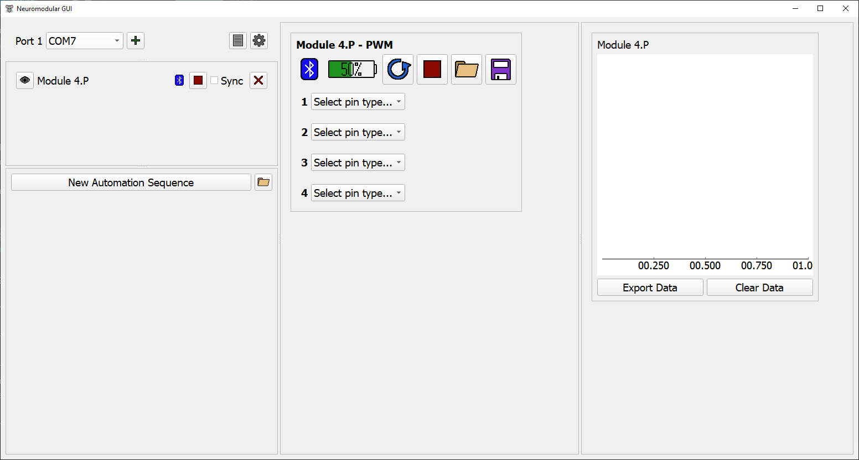The width and height of the screenshot is (859, 460).
Task: Click the 50% battery indicator
Action: tap(352, 69)
